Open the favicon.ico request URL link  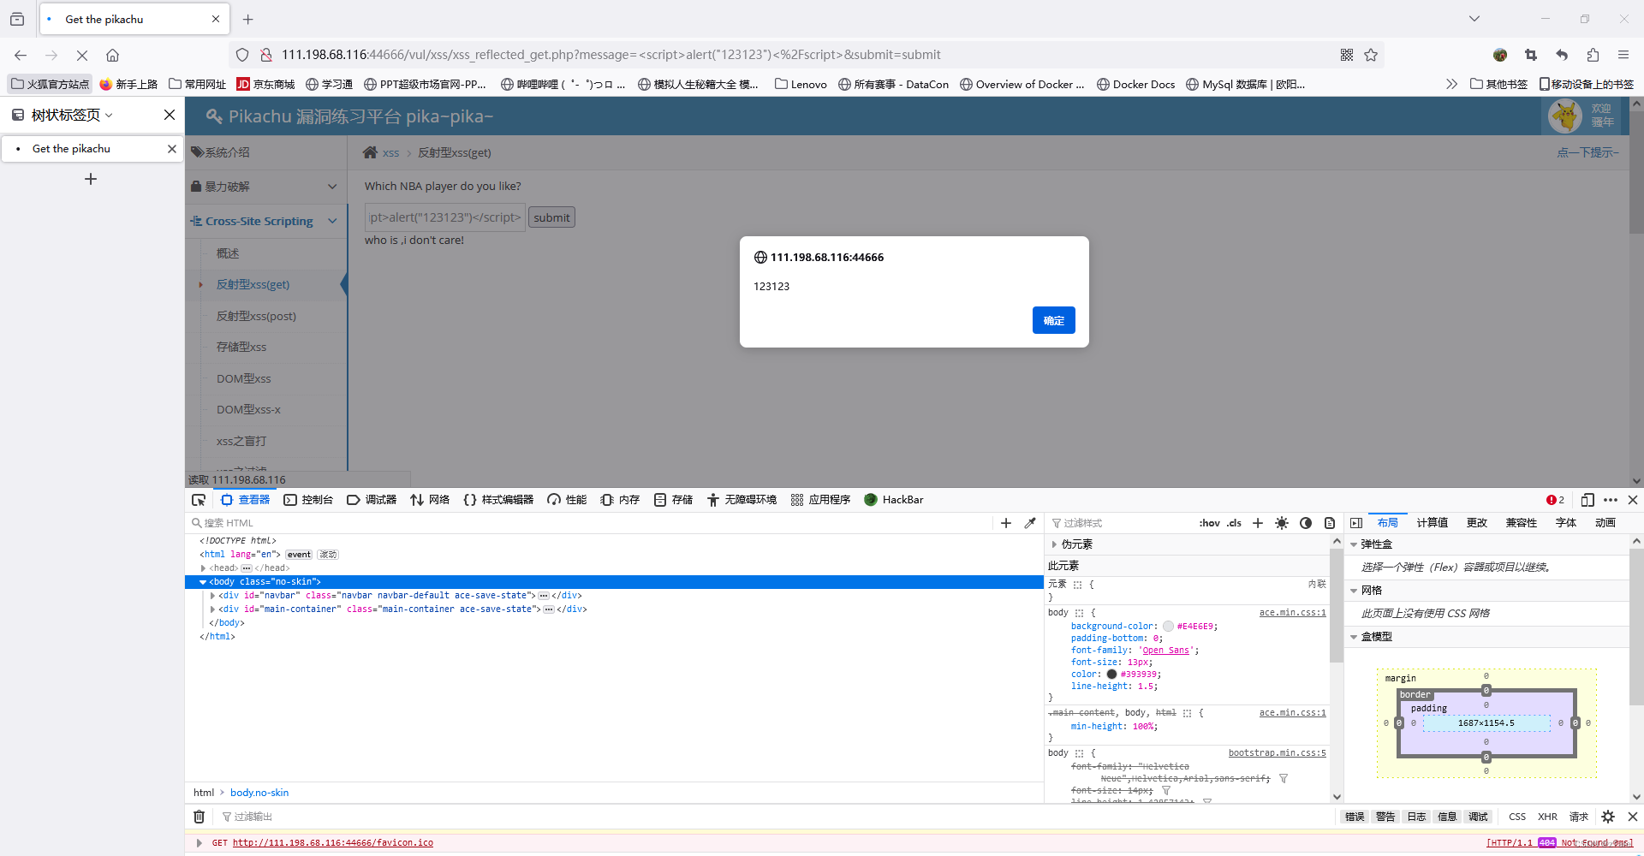click(332, 843)
